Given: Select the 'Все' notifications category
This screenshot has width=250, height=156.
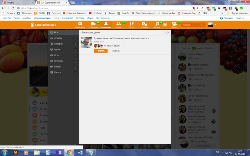Looking at the screenshot, I should tap(63, 32).
